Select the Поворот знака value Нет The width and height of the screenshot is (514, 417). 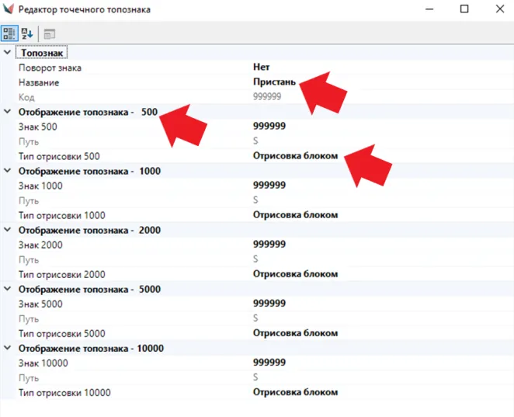[262, 68]
